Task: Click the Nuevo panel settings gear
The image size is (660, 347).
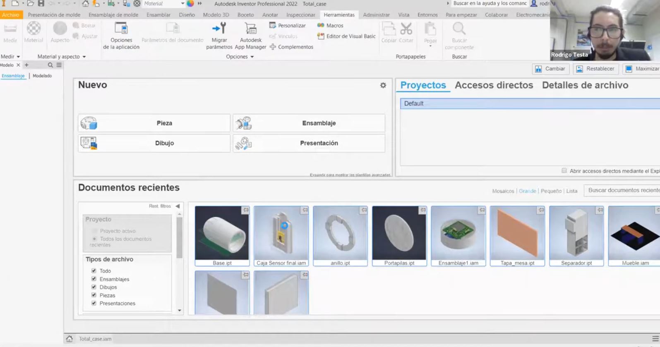Action: point(383,85)
